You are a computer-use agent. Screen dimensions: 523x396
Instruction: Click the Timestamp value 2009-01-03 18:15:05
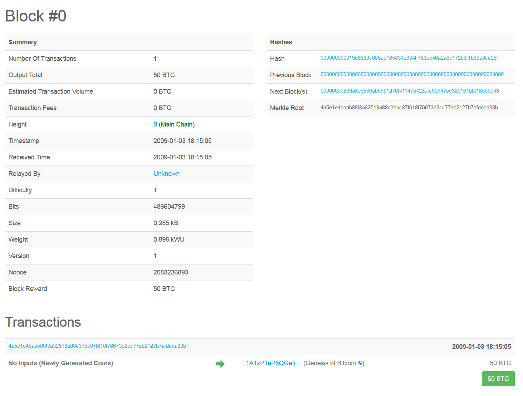[182, 141]
